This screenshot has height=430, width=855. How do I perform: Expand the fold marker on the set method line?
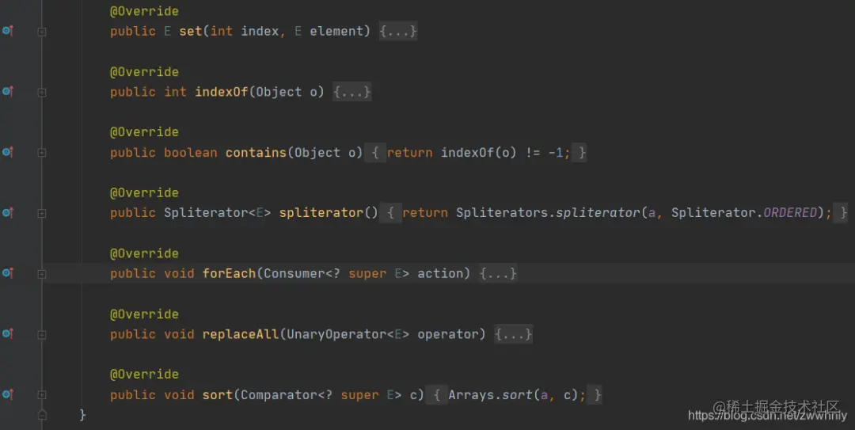coord(41,32)
